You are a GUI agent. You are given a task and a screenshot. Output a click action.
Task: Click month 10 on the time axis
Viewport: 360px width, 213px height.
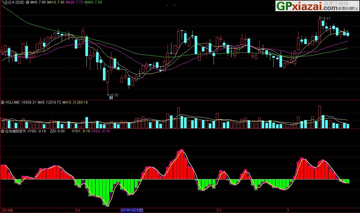pyautogui.click(x=78, y=210)
